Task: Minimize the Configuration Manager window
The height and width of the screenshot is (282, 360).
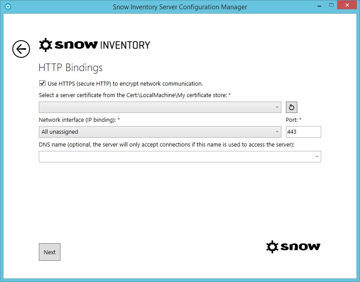Action: coord(319,6)
